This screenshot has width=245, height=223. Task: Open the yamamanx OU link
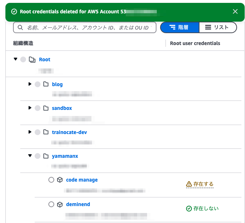(x=65, y=156)
